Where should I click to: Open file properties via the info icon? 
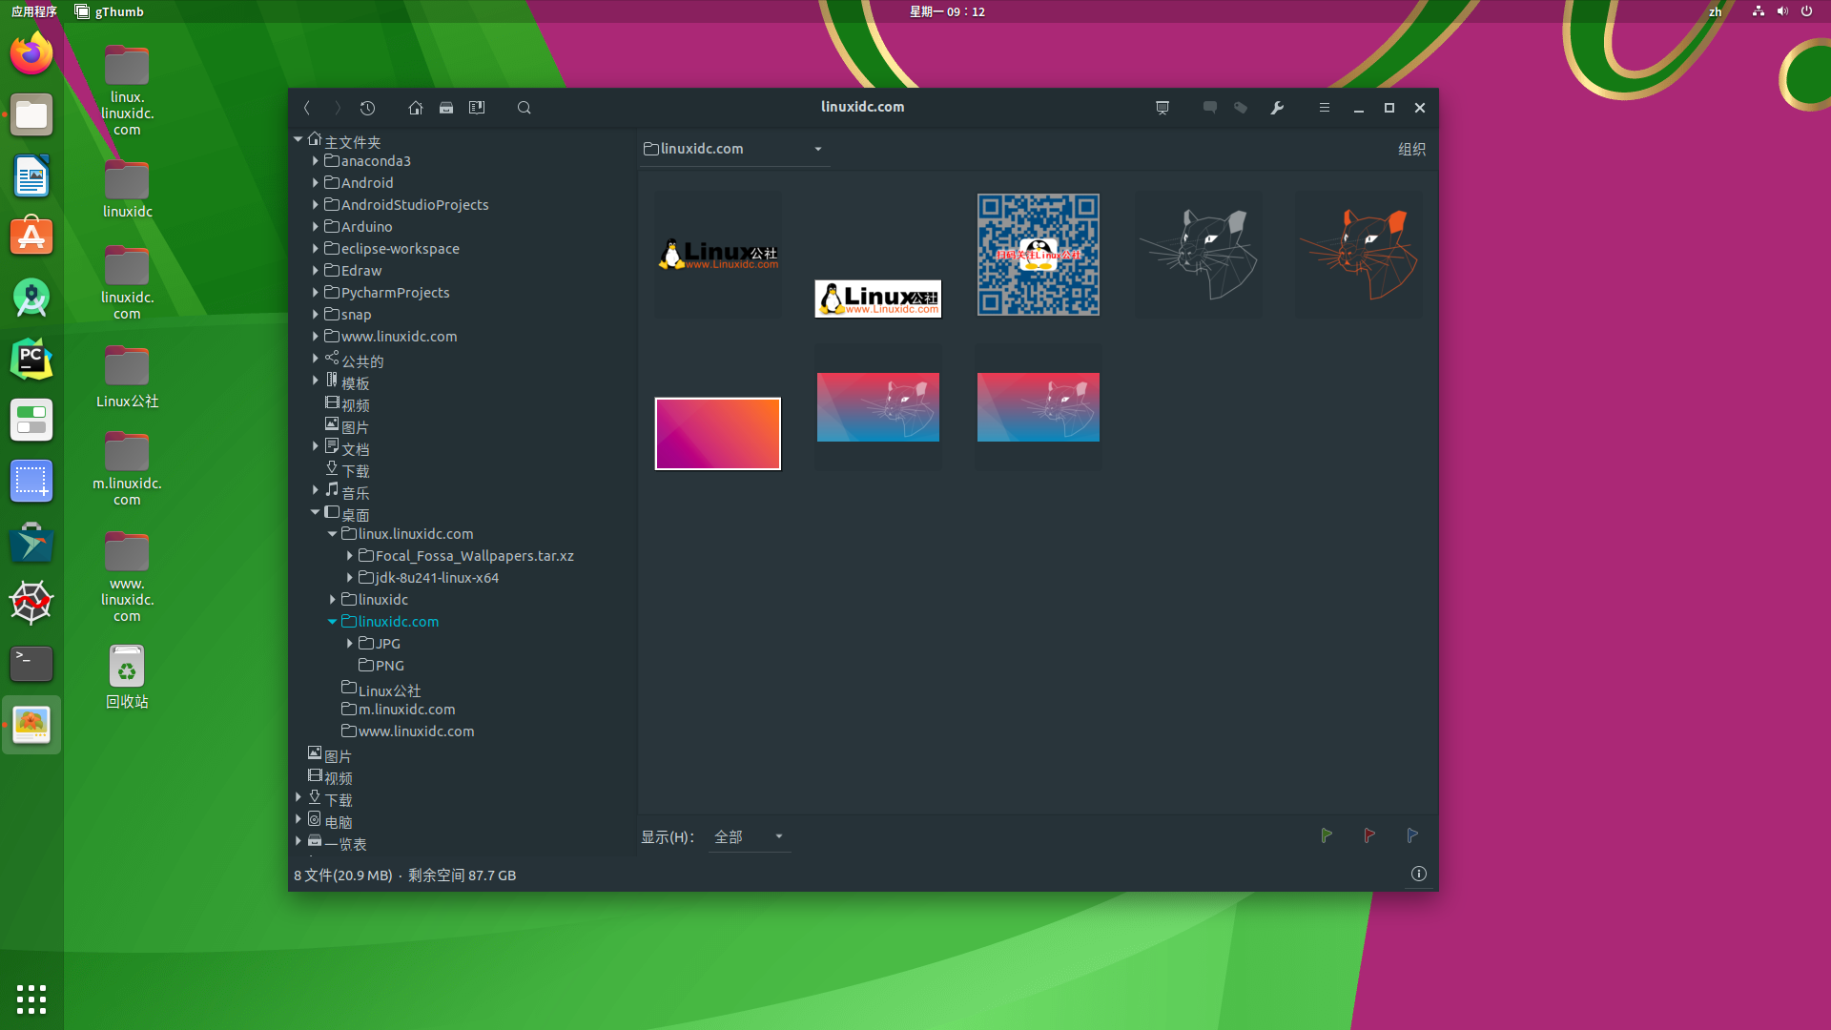[1418, 874]
